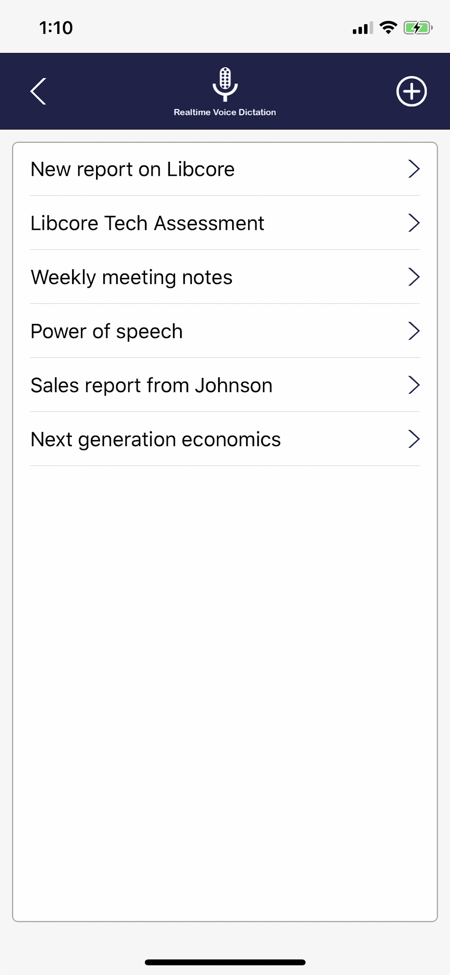Tap the Wi-Fi status icon
Viewport: 450px width, 975px height.
pyautogui.click(x=388, y=28)
